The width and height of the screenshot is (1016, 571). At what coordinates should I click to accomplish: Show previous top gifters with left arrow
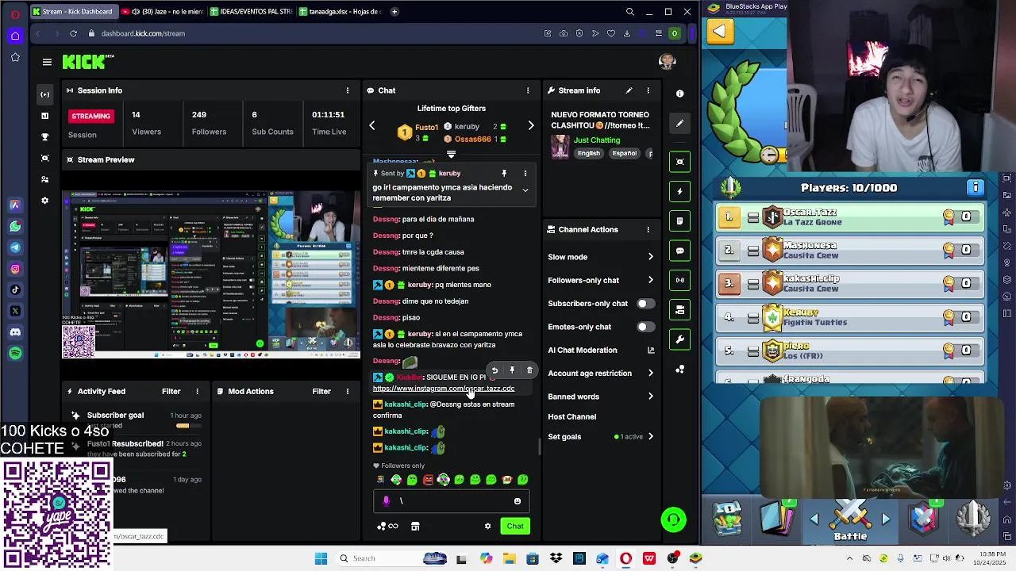(x=371, y=126)
